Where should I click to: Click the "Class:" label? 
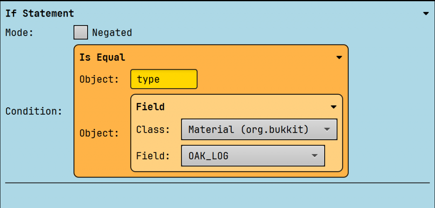(153, 129)
